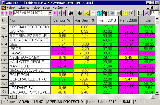Screen dimensions: 160x105
Task: Go to first record navigation arrow
Action: [3, 13]
